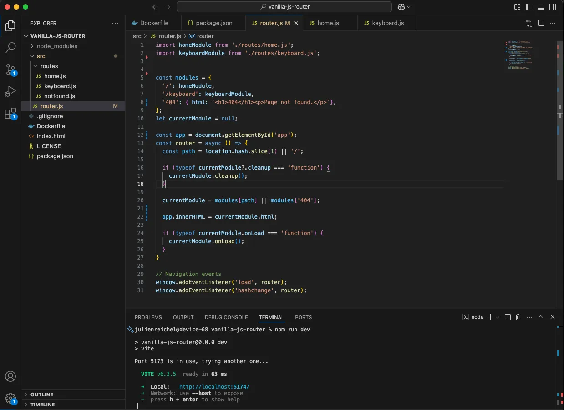
Task: Open Dockerfile in the file tree
Action: click(x=73, y=126)
